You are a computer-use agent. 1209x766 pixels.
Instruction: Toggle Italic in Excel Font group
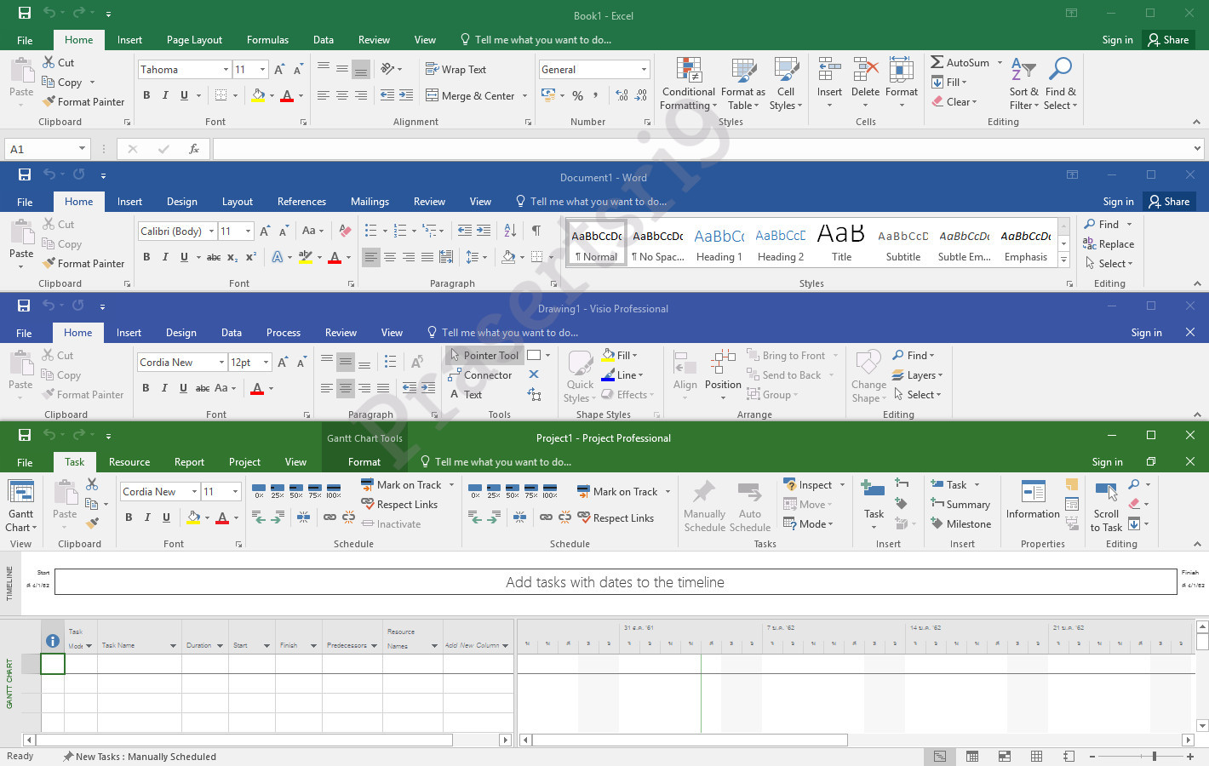point(165,95)
